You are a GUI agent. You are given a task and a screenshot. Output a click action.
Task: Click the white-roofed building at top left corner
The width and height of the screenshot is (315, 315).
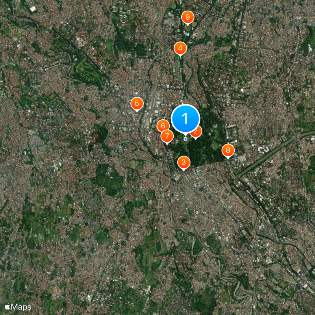33,9
